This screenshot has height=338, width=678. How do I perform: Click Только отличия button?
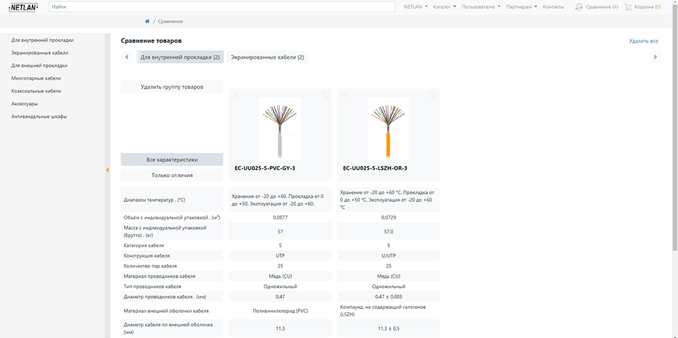coord(172,175)
